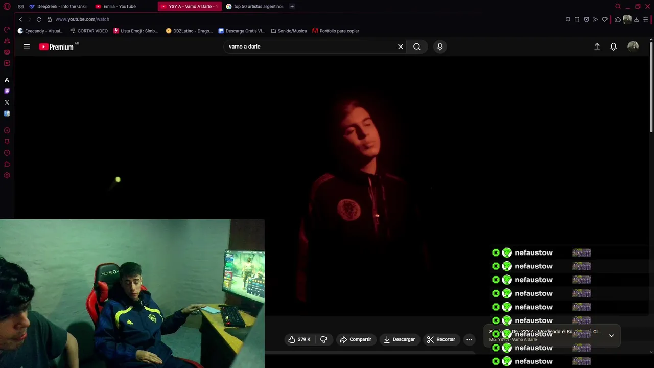The width and height of the screenshot is (654, 368).
Task: Start voice search with microphone
Action: coord(440,47)
